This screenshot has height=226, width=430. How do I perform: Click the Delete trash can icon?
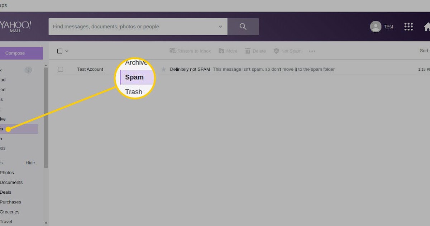pyautogui.click(x=248, y=51)
